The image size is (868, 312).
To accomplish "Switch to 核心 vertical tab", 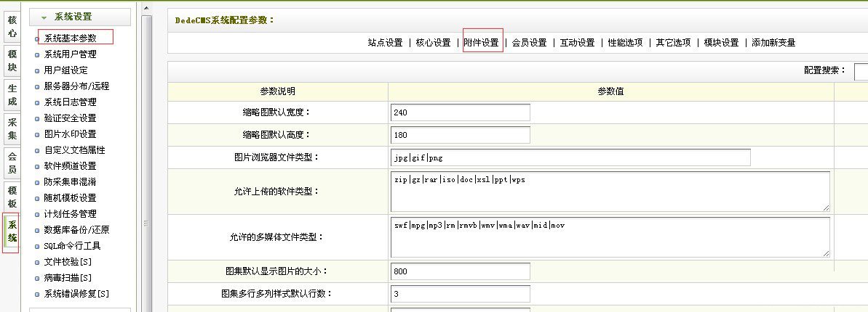I will tap(12, 27).
